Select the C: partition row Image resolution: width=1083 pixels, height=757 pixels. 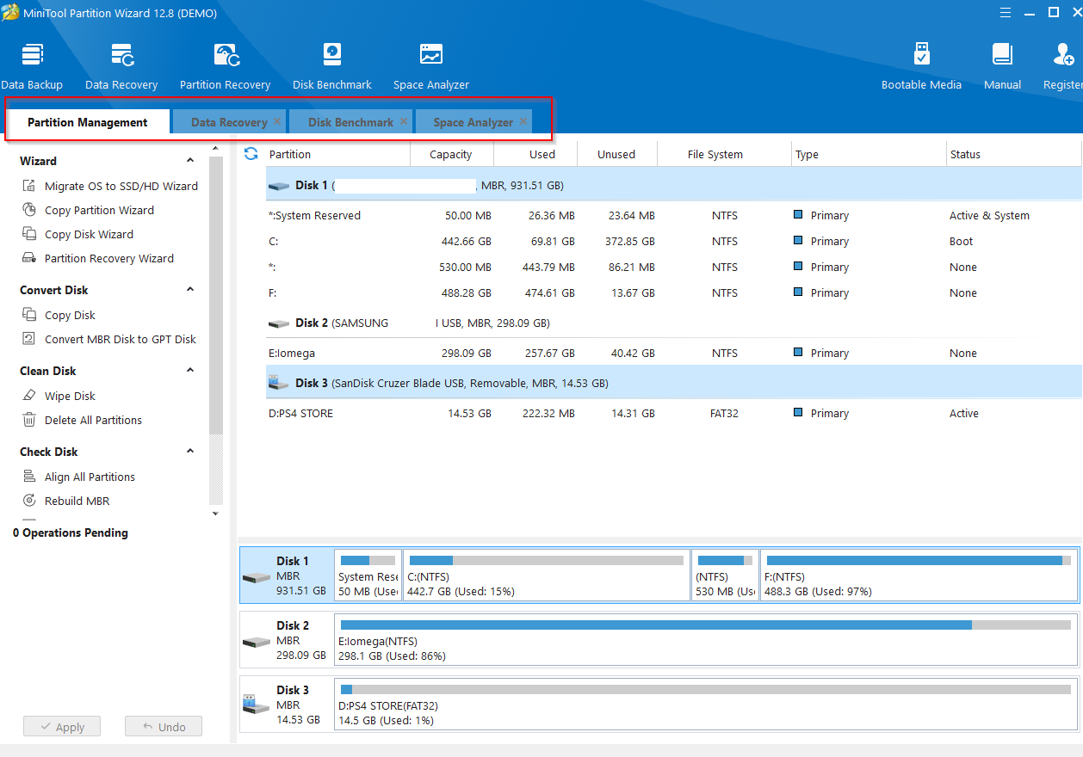674,242
